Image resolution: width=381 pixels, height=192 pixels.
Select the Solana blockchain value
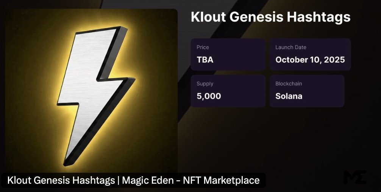[289, 96]
